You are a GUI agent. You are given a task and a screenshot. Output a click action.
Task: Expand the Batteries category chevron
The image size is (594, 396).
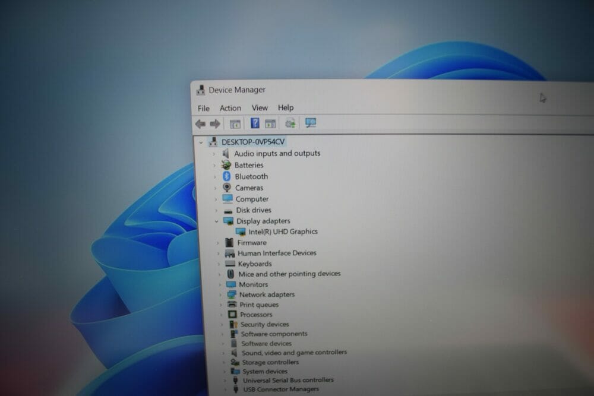coord(214,166)
